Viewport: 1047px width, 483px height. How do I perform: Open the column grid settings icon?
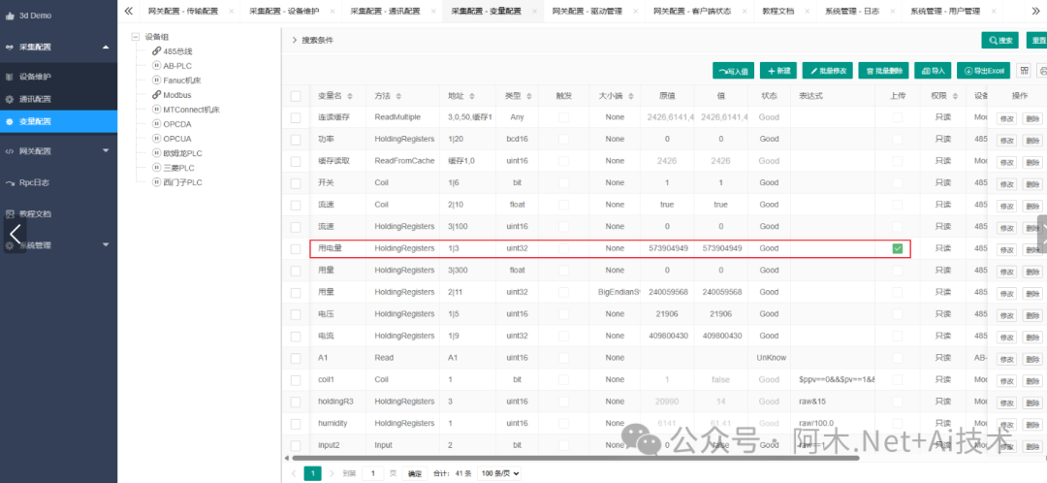[x=1024, y=70]
